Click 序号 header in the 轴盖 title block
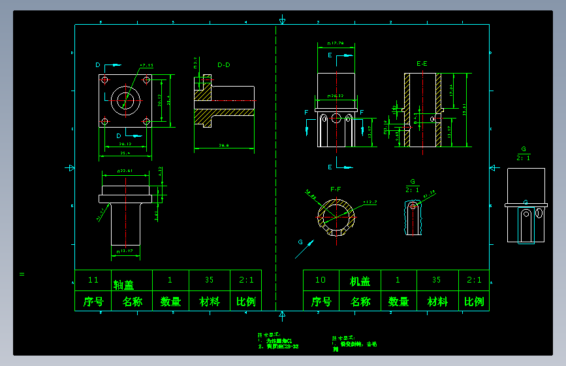566x366 pixels. click(93, 302)
